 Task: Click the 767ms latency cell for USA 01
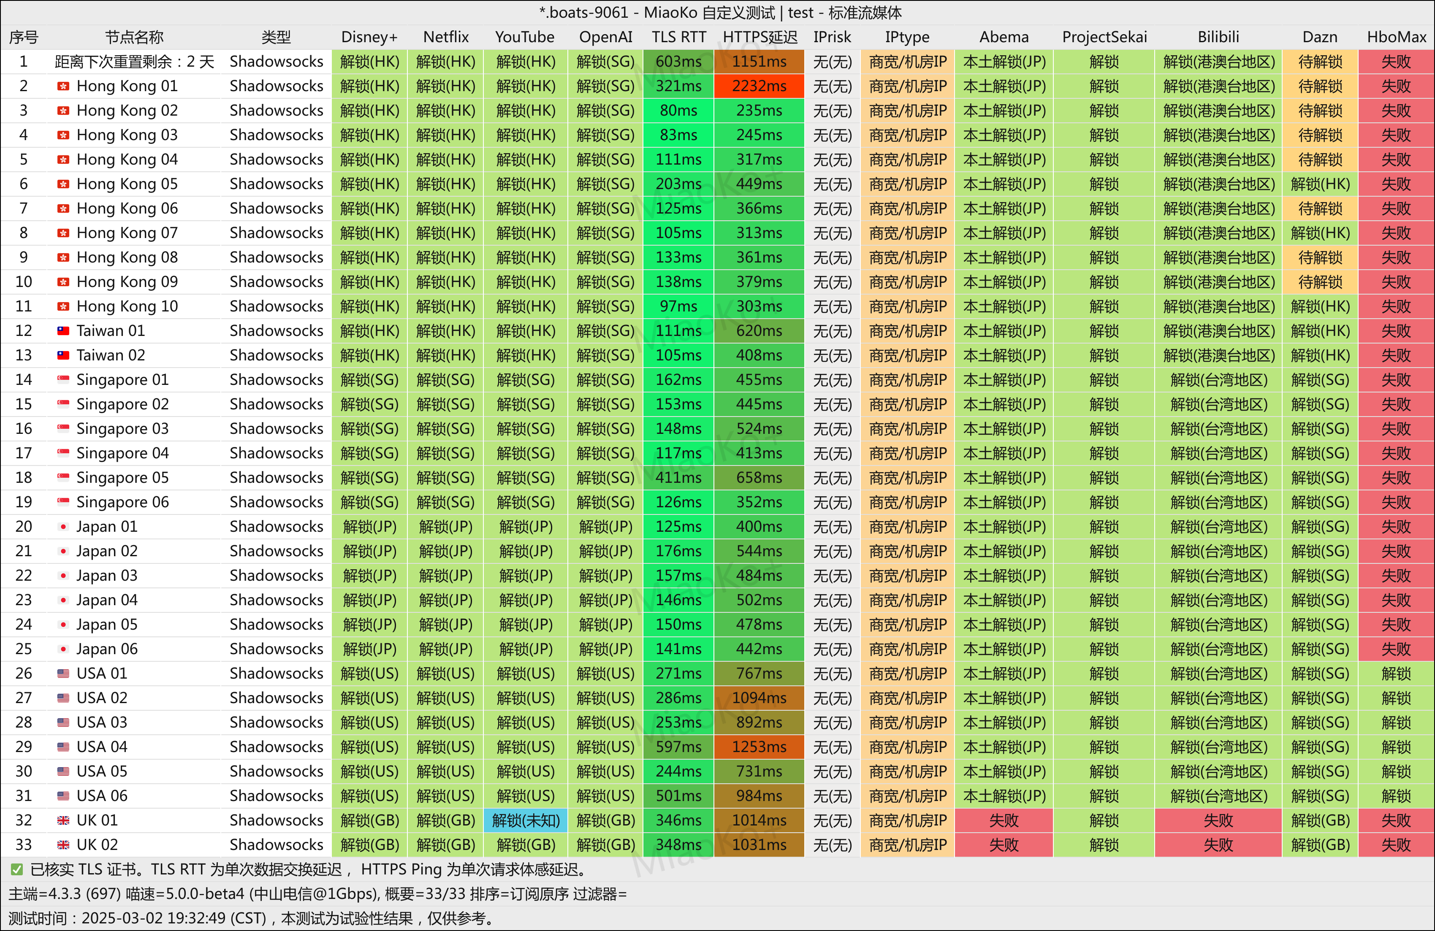pyautogui.click(x=759, y=673)
